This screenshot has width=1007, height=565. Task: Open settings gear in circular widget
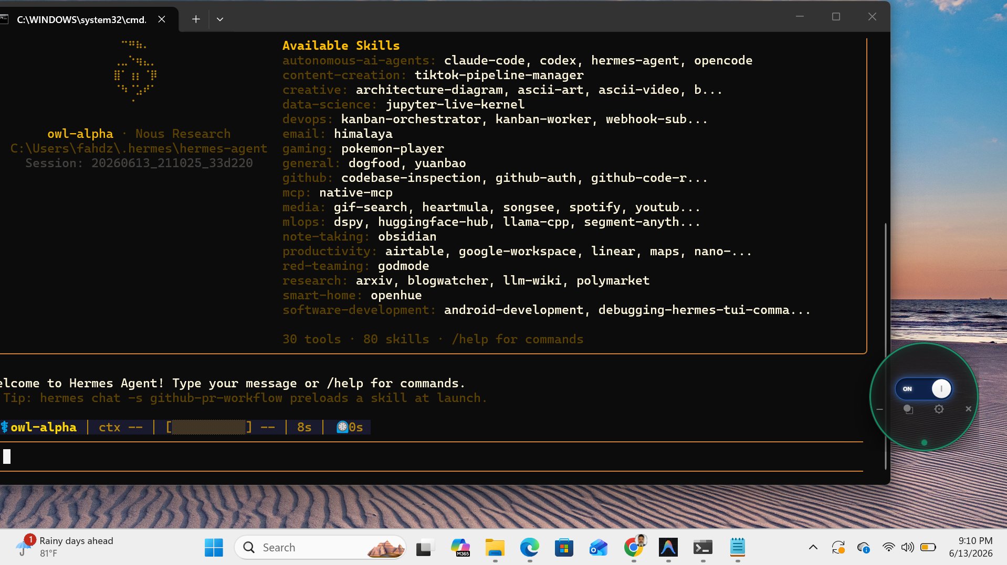coord(939,409)
